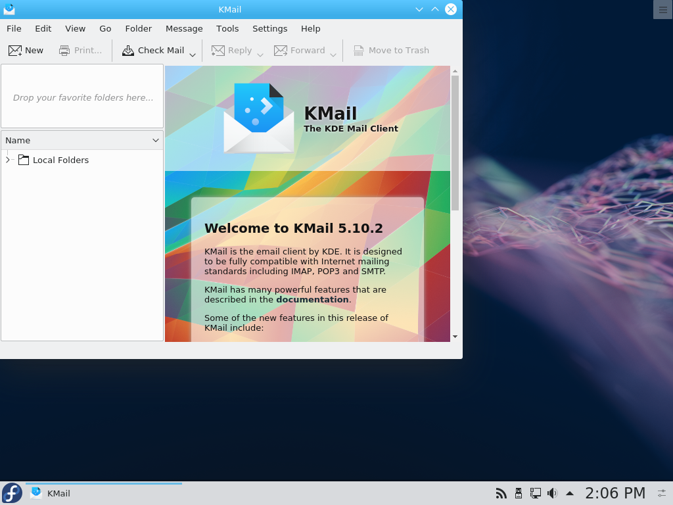Image resolution: width=673 pixels, height=505 pixels.
Task: Minimize the KMail window
Action: pos(419,9)
